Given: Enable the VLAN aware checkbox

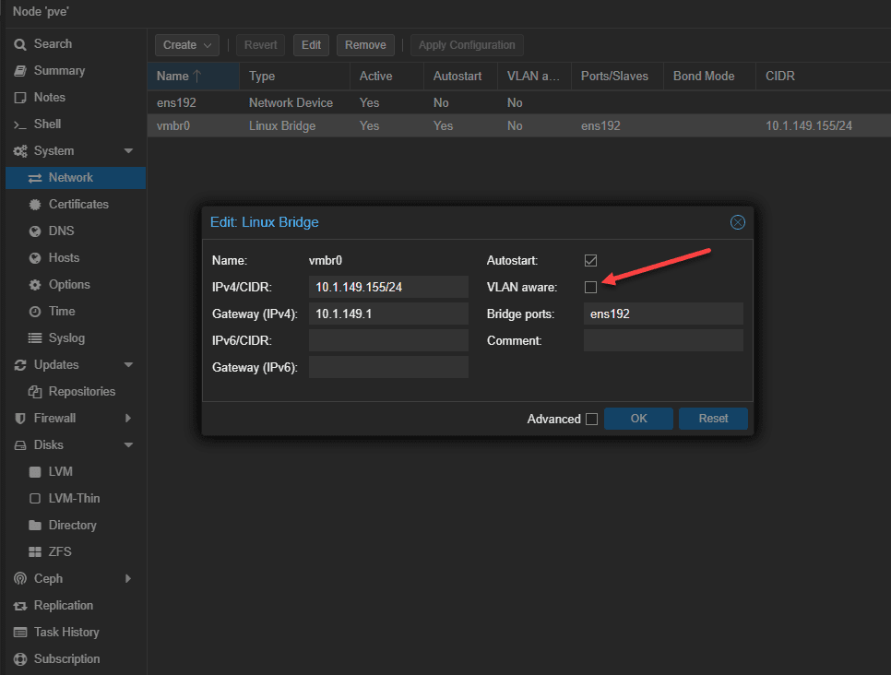Looking at the screenshot, I should click(x=590, y=288).
